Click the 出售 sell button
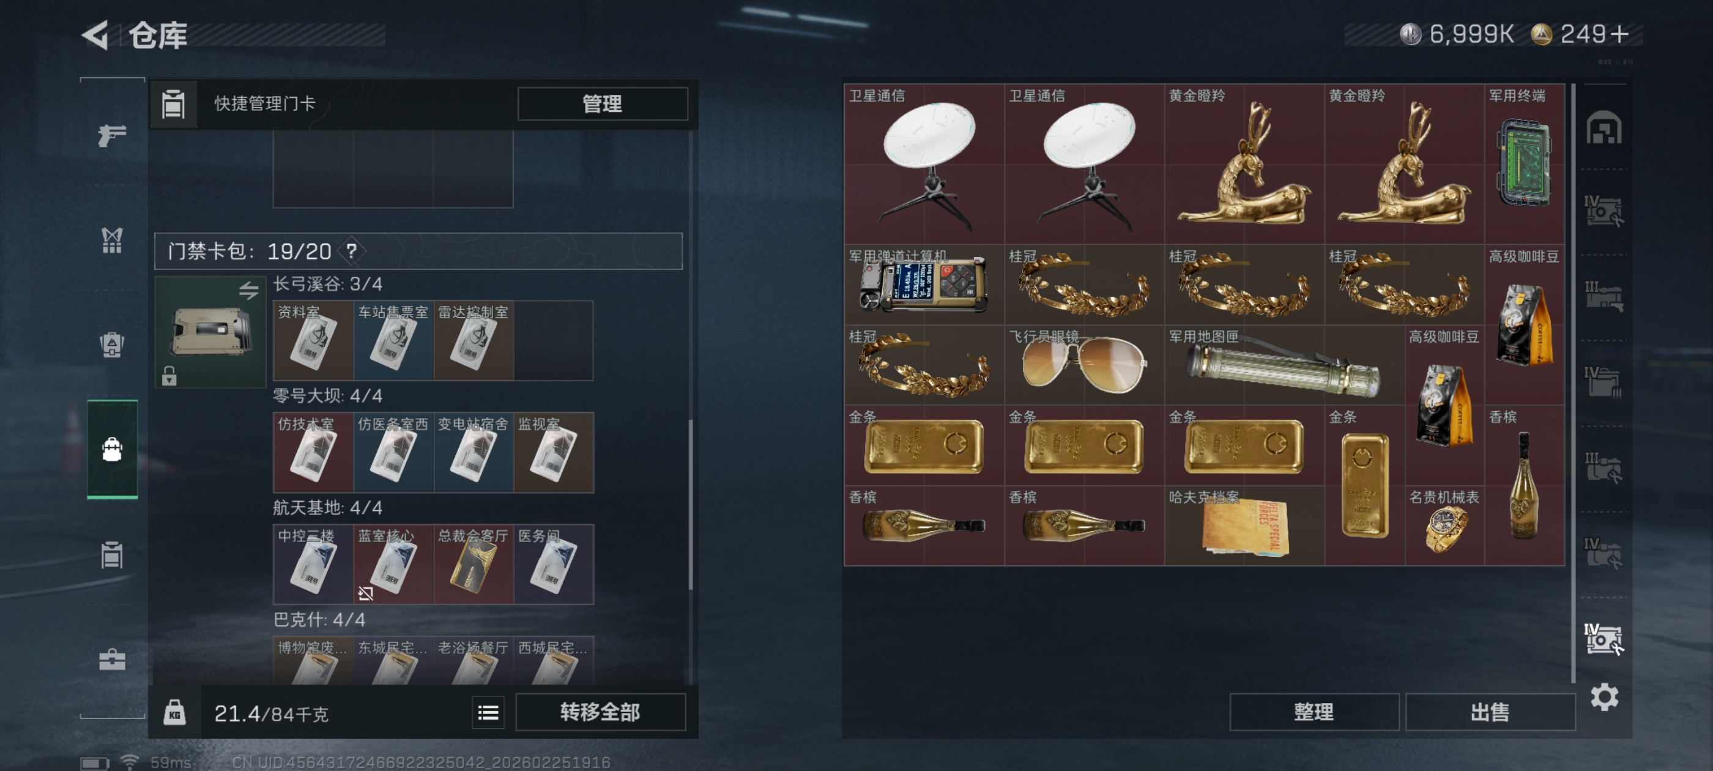The width and height of the screenshot is (1713, 771). tap(1490, 712)
